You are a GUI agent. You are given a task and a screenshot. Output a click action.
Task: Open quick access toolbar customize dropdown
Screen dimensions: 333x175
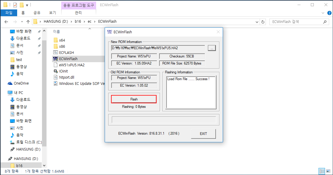point(27,5)
